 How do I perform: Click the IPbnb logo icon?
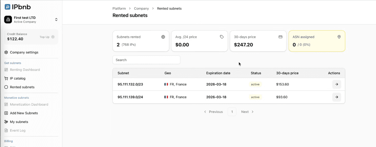[8, 7]
